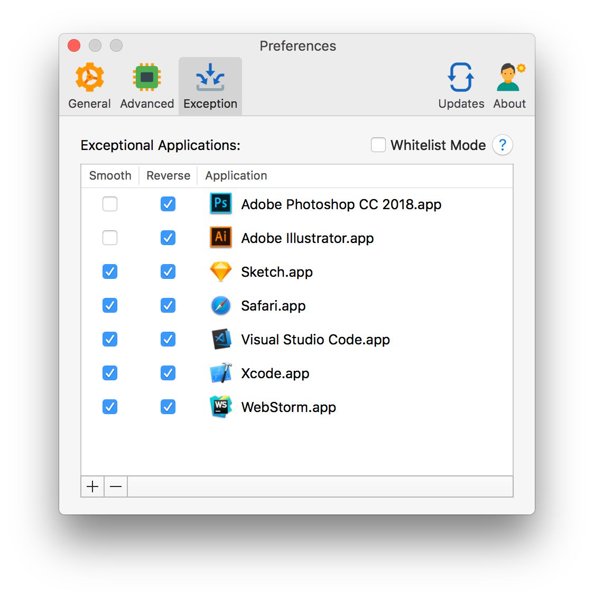Select the Xcode hammer icon
This screenshot has width=594, height=599.
(220, 373)
